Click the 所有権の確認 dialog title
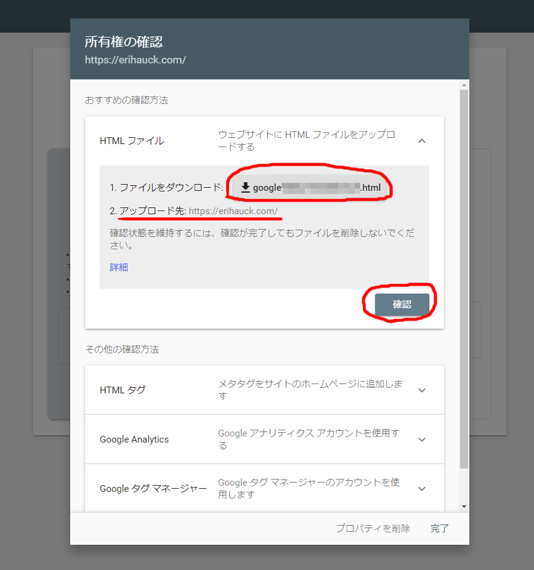 124,42
